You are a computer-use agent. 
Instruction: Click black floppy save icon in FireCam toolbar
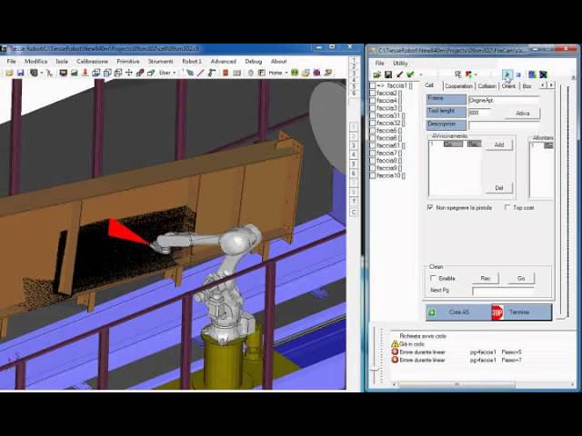(x=388, y=74)
